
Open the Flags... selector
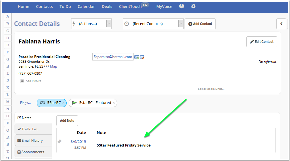[x=25, y=103]
